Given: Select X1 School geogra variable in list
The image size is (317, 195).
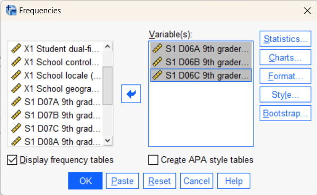Looking at the screenshot, I should [55, 89].
